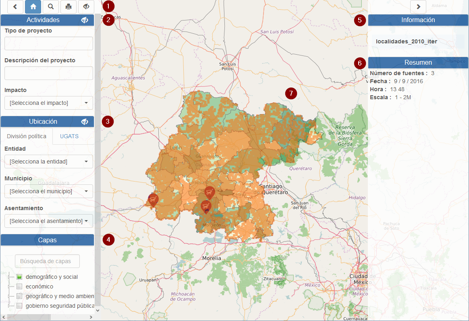The width and height of the screenshot is (469, 321).
Task: Expand the geográfico y medio ambiente tree node
Action: (9, 296)
